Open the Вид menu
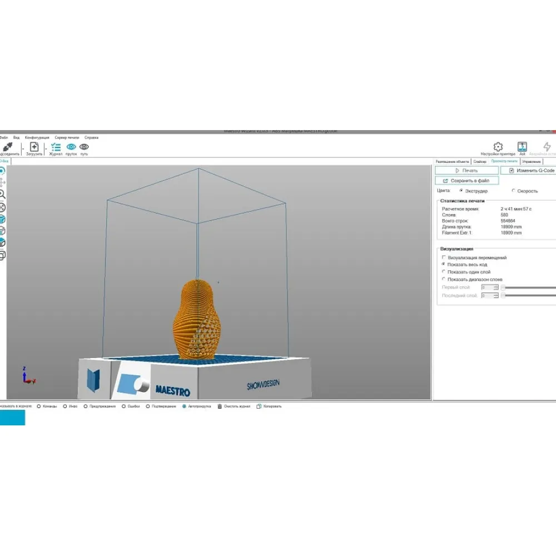This screenshot has width=556, height=556. [16, 137]
